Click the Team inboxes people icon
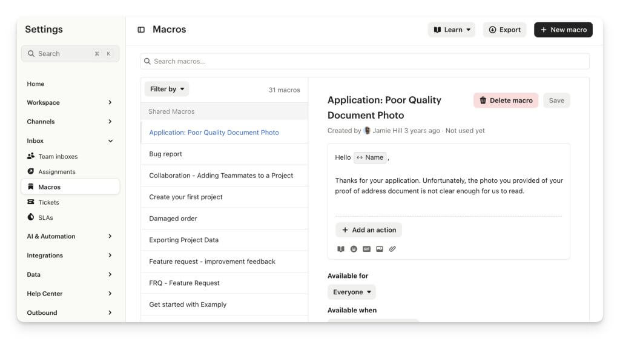The width and height of the screenshot is (620, 339). pos(31,156)
